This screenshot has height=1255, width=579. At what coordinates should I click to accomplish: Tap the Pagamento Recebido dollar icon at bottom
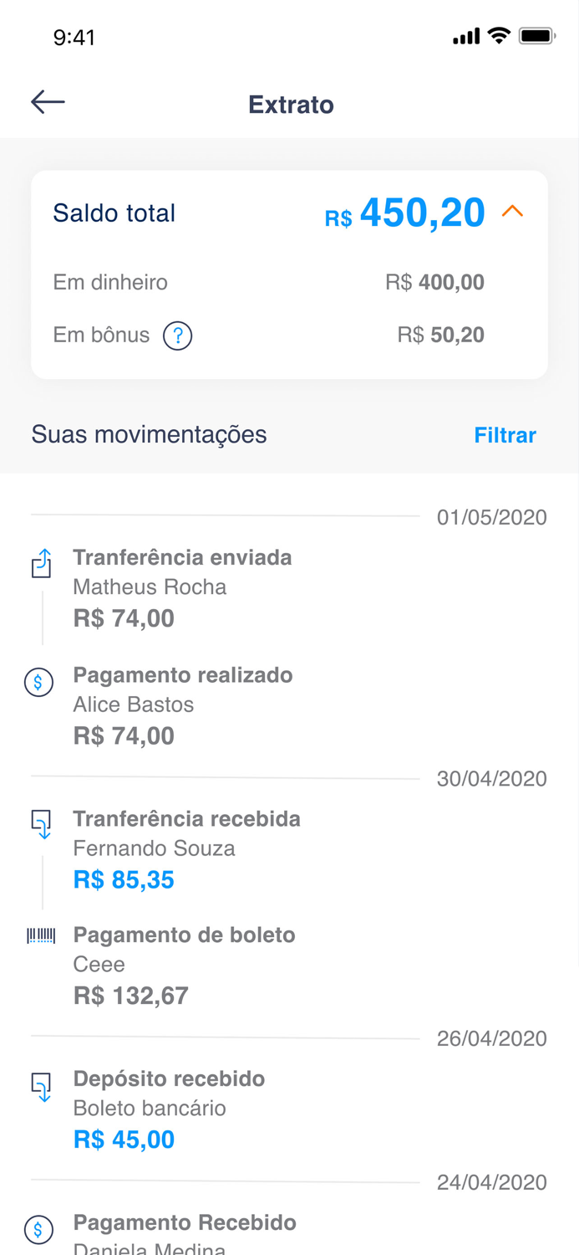(38, 1230)
